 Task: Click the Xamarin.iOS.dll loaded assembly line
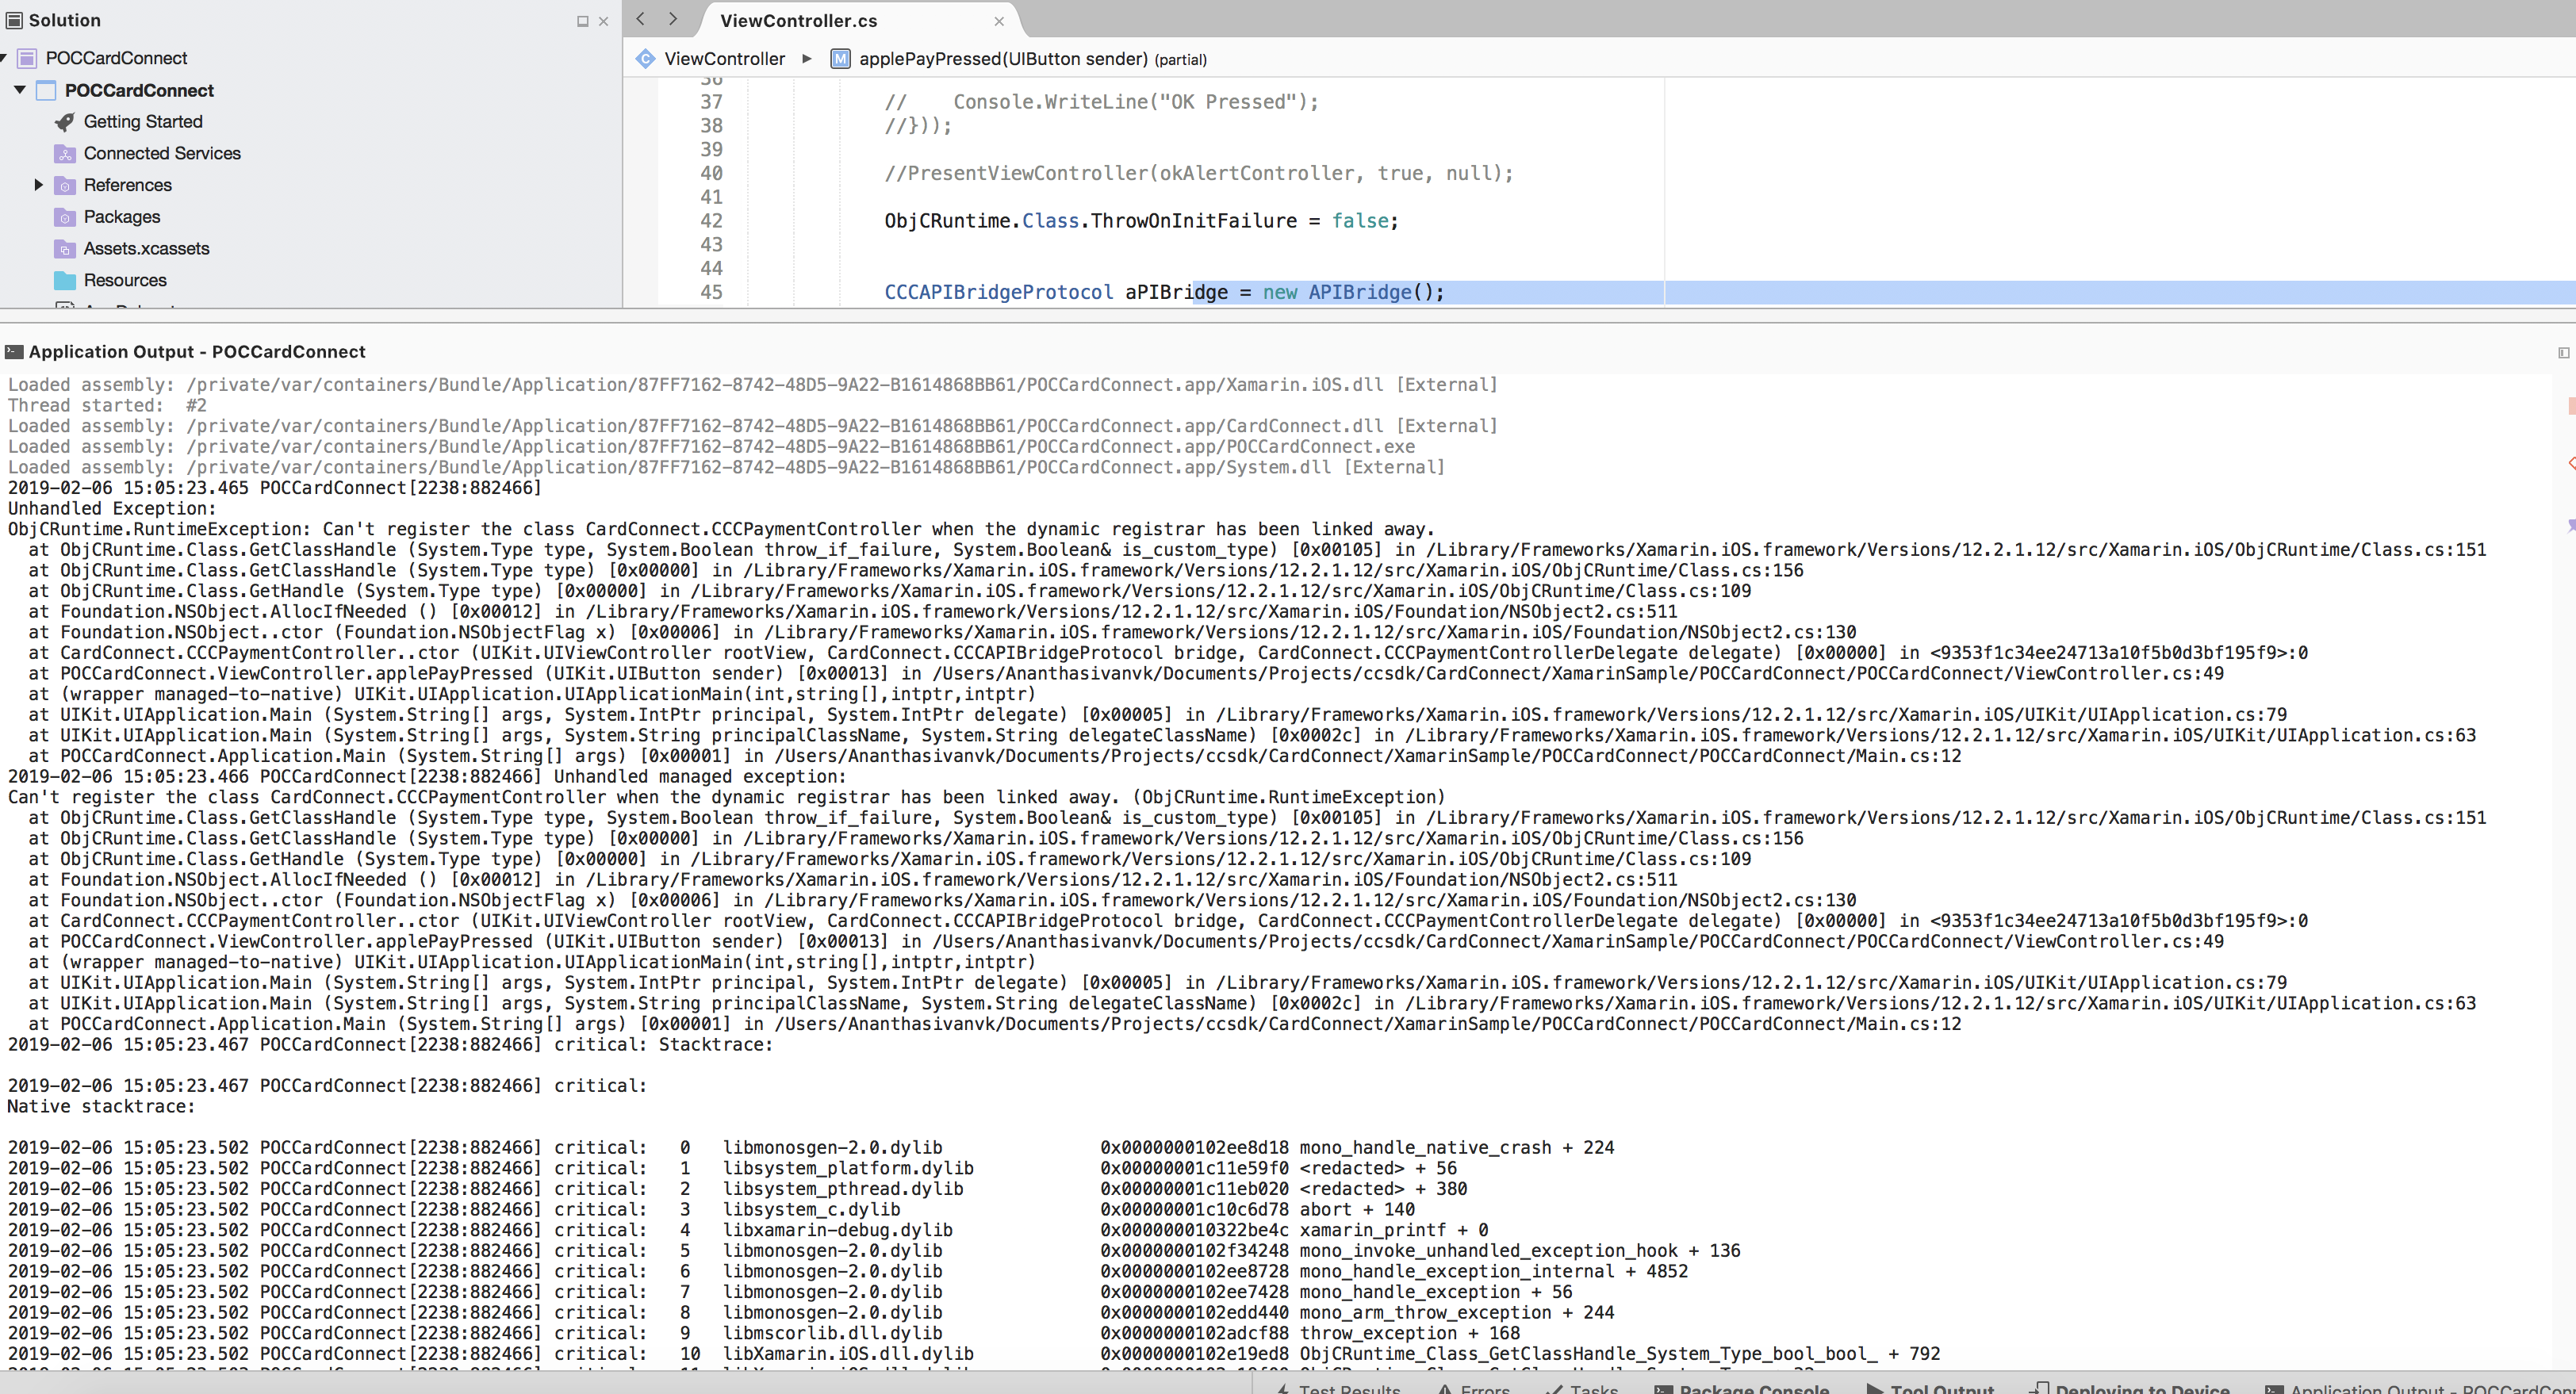coord(753,385)
